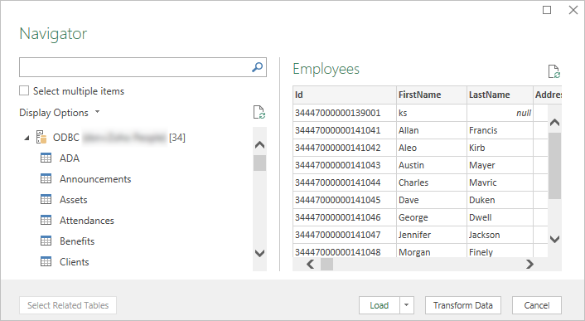Select the Clients table icon

(x=46, y=261)
